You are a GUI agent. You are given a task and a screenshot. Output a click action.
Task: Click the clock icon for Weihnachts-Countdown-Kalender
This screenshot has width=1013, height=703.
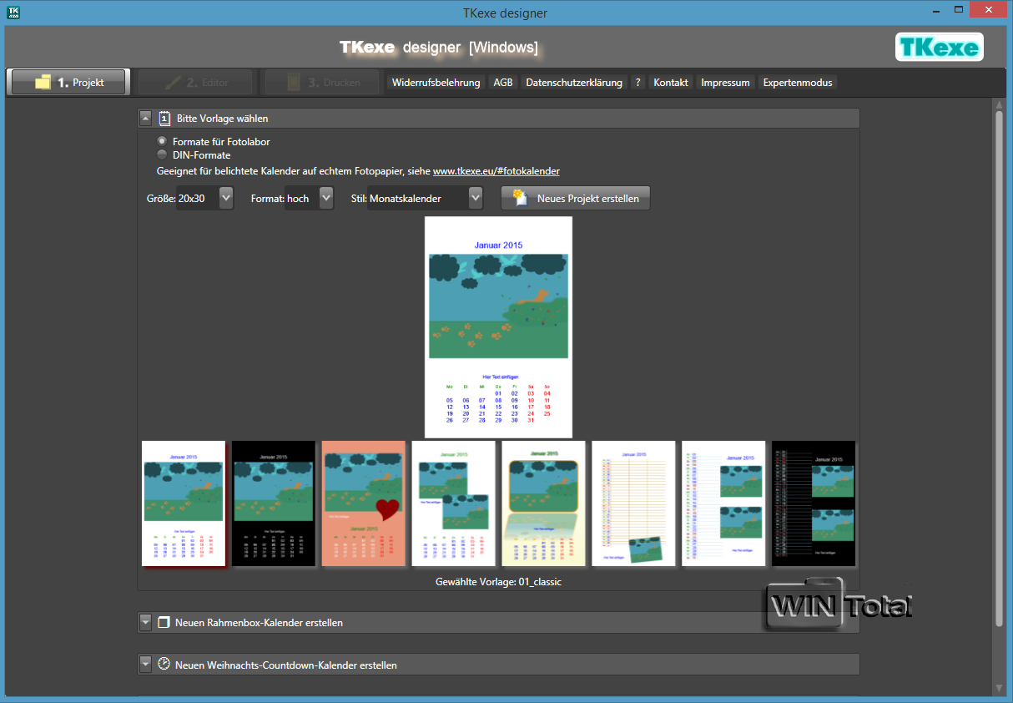point(164,665)
